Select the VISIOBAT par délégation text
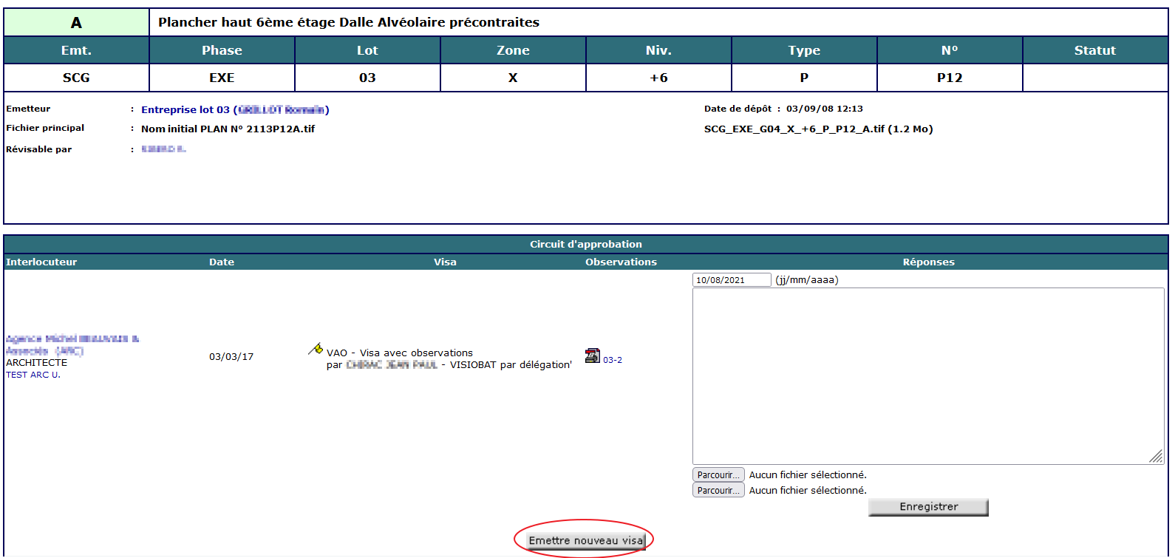Viewport: 1175px width, 558px height. [511, 364]
